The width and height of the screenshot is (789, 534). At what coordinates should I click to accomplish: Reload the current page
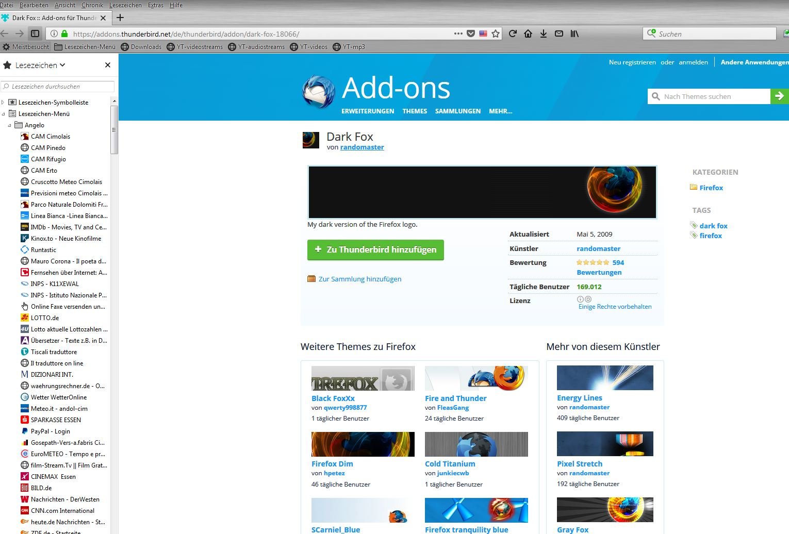(x=513, y=34)
